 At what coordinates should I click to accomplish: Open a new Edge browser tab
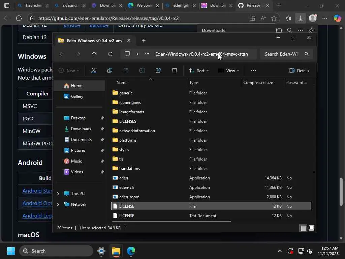pos(279,5)
